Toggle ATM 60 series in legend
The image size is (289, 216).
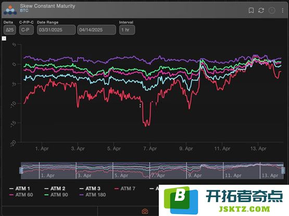(x=21, y=195)
